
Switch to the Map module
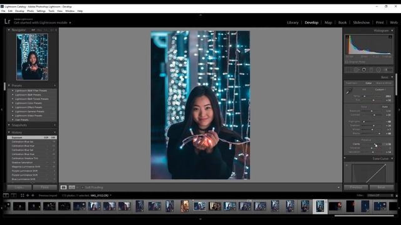point(328,22)
